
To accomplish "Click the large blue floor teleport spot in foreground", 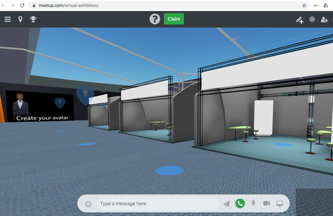I will [x=169, y=170].
